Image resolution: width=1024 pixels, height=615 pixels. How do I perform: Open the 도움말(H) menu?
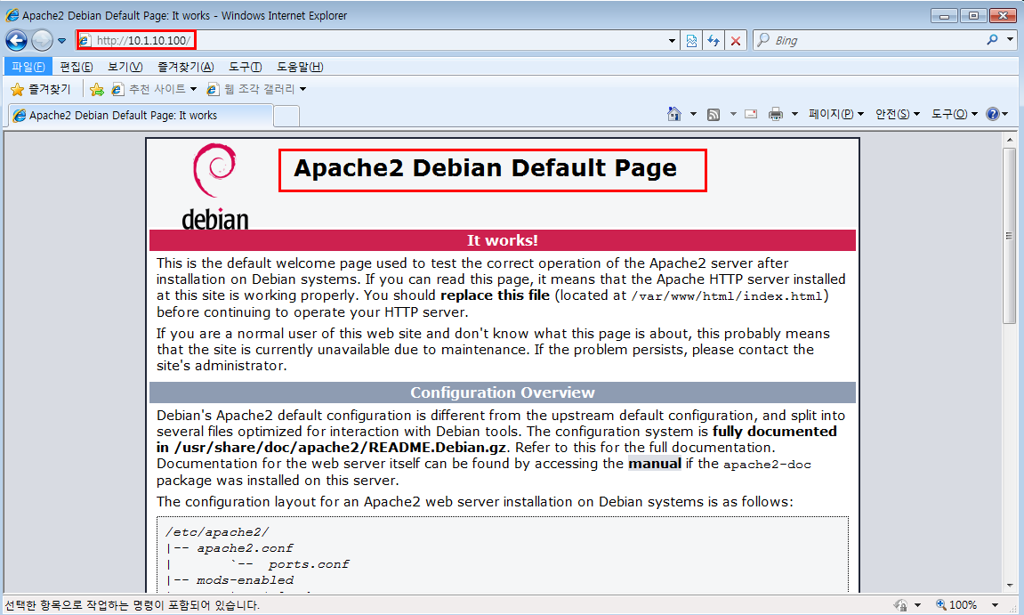point(300,67)
